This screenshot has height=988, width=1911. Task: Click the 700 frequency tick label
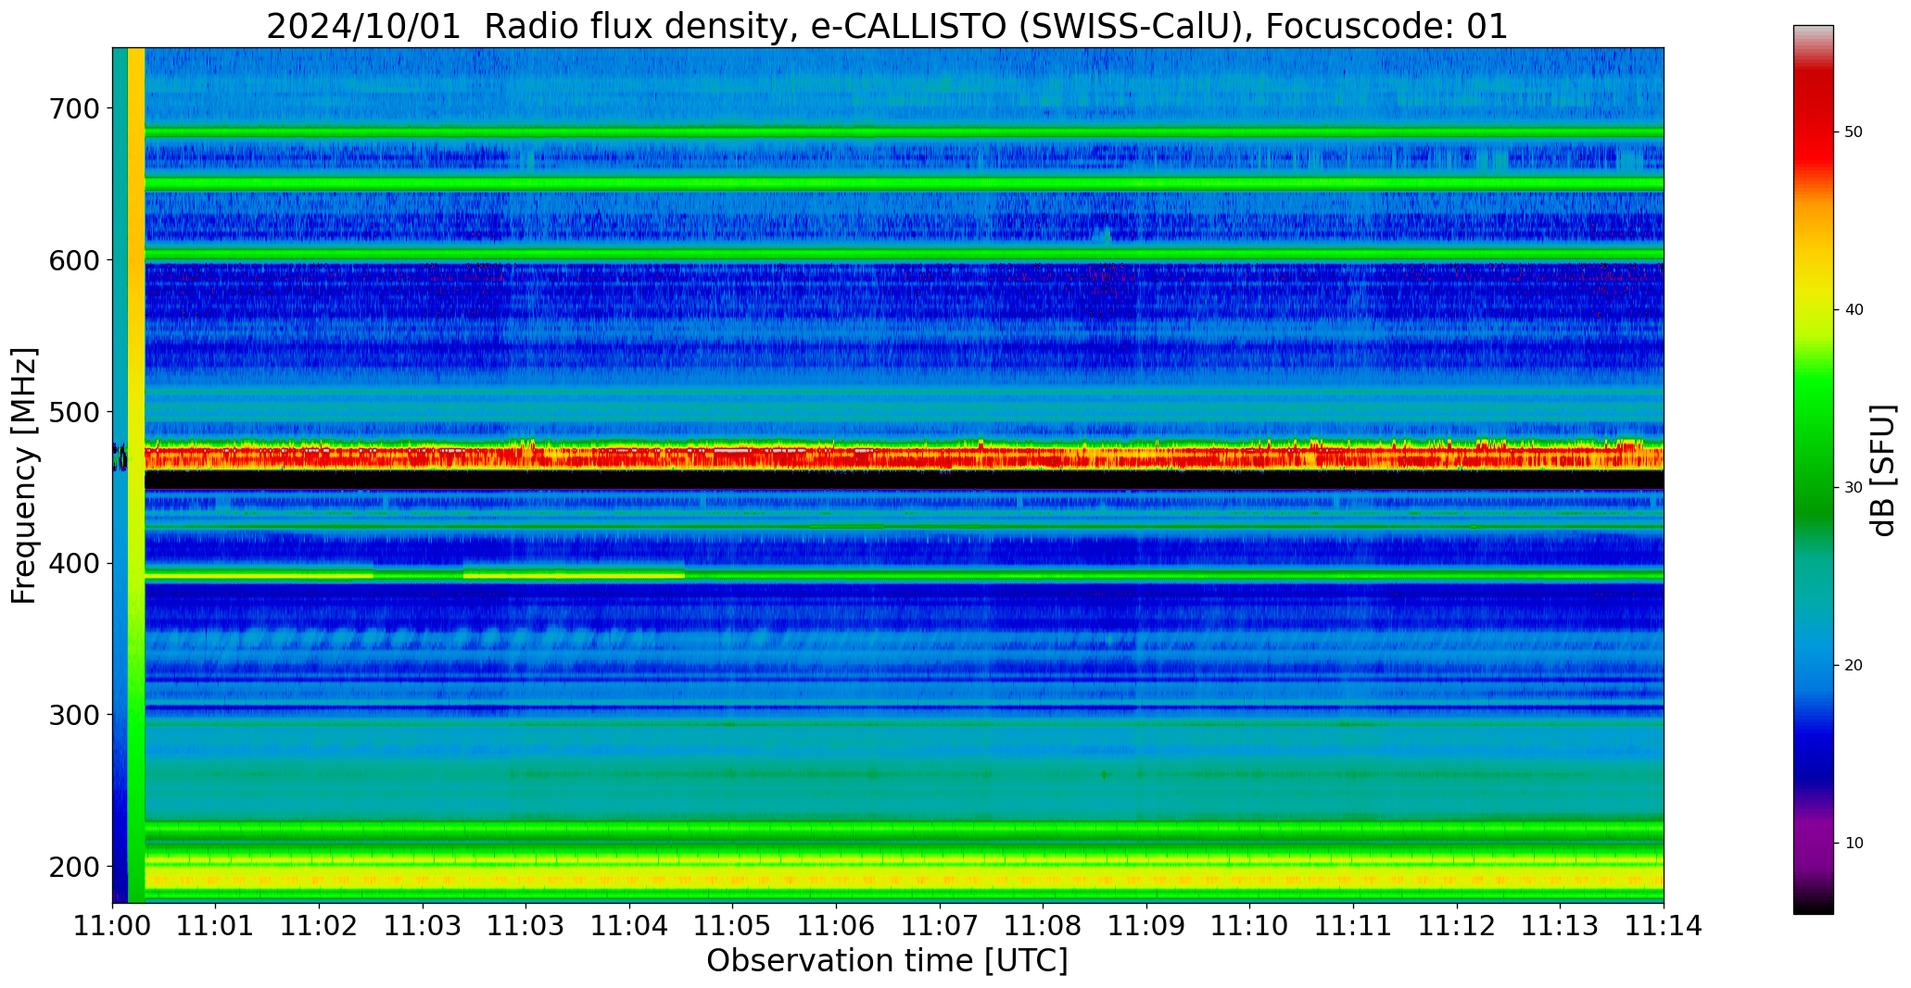[x=73, y=108]
